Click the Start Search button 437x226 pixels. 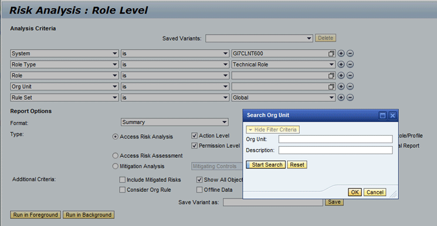pyautogui.click(x=266, y=164)
